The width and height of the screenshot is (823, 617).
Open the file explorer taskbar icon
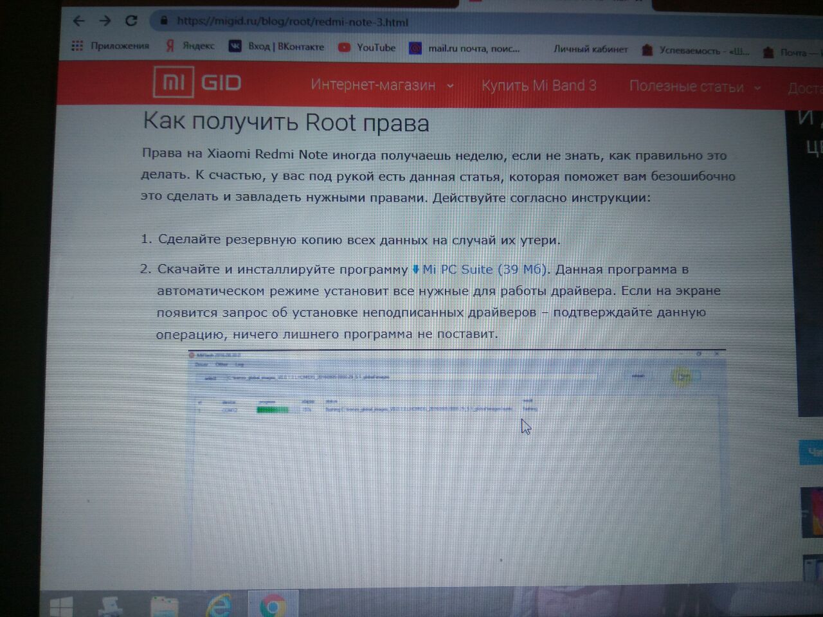click(165, 606)
